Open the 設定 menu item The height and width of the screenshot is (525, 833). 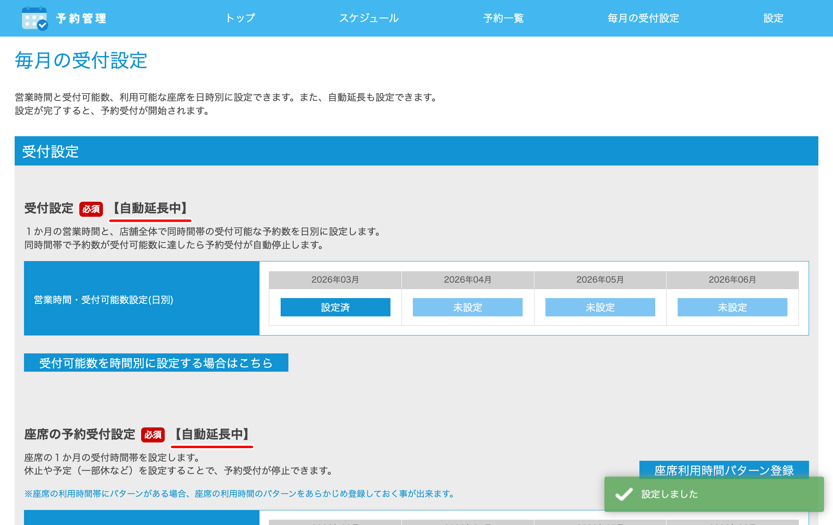(773, 18)
